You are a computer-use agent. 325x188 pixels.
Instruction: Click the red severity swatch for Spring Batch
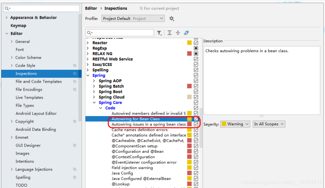click(x=189, y=86)
